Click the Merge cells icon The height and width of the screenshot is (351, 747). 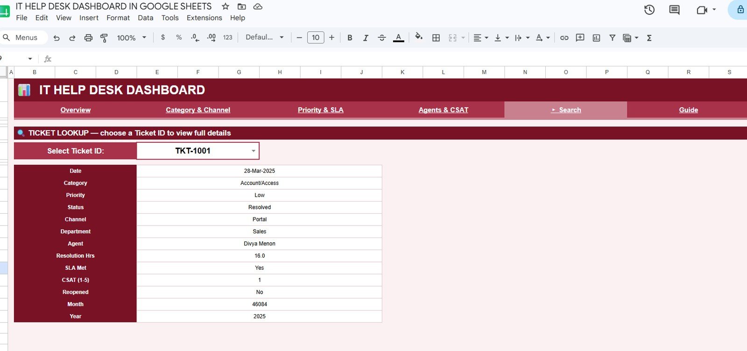(452, 38)
